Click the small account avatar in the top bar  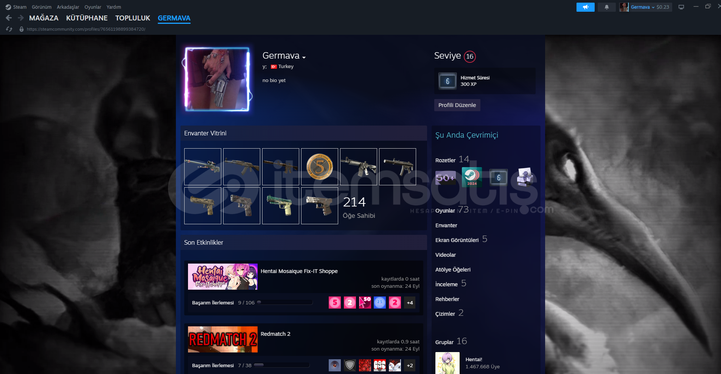coord(624,7)
